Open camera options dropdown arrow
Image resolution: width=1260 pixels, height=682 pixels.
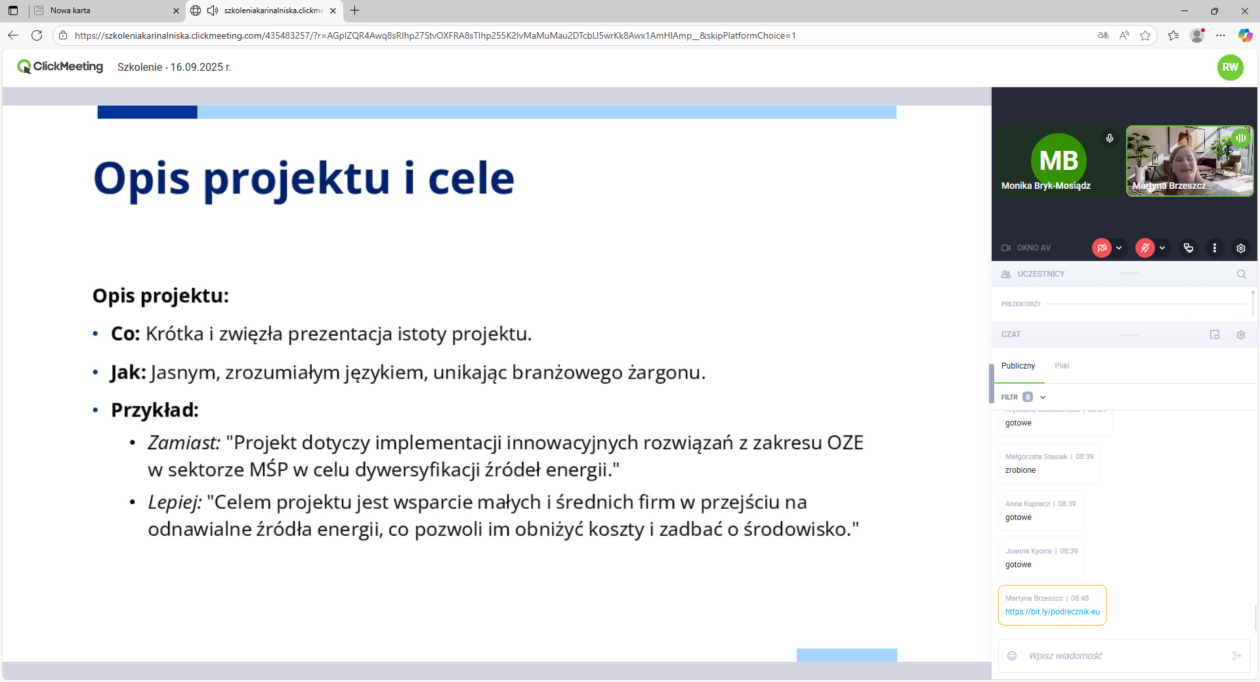(1119, 248)
